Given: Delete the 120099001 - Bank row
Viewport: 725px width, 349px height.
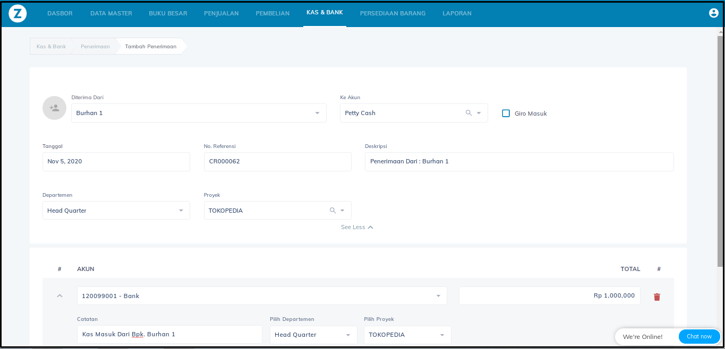Looking at the screenshot, I should click(657, 297).
